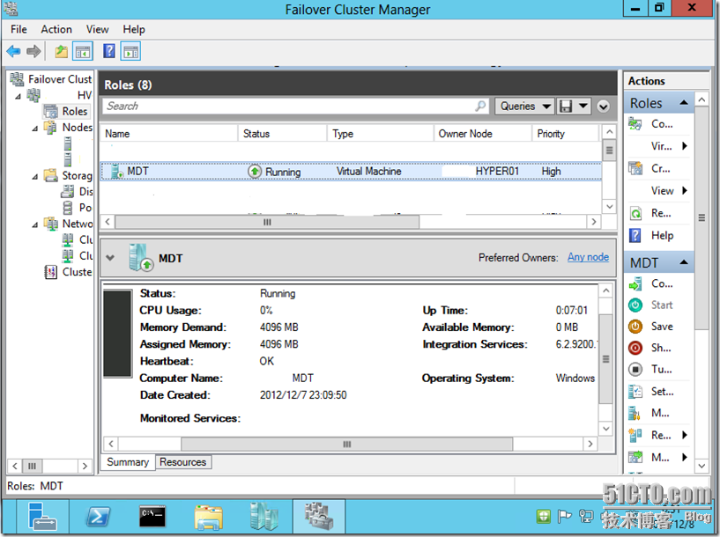The height and width of the screenshot is (537, 720).
Task: Switch to the Resources tab
Action: click(183, 462)
